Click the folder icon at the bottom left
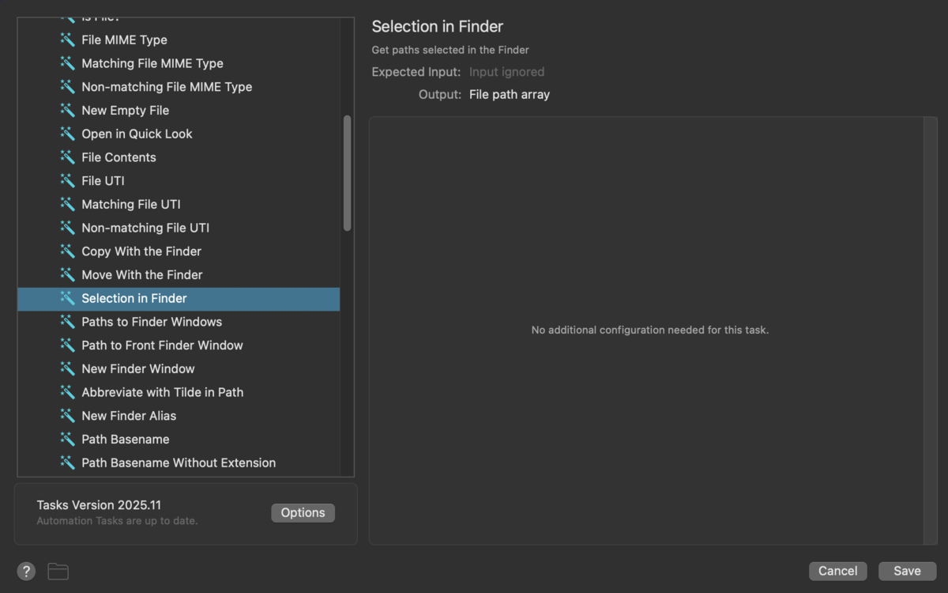Screen dimensions: 948x593 pyautogui.click(x=58, y=571)
